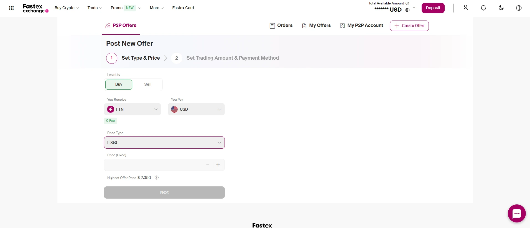This screenshot has height=228, width=530.
Task: Open live chat support bubble
Action: 517,214
